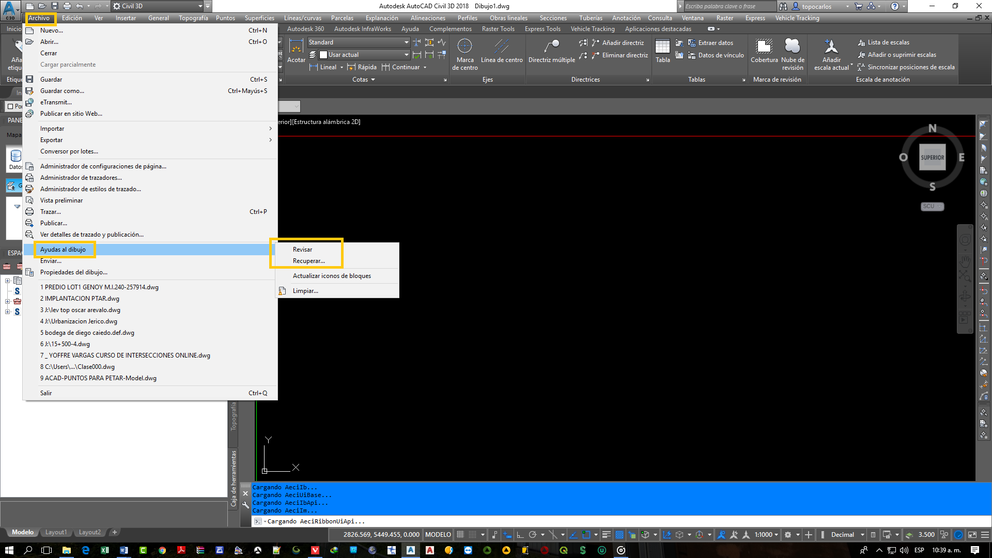
Task: Click the Rápida dimension tool
Action: point(362,67)
